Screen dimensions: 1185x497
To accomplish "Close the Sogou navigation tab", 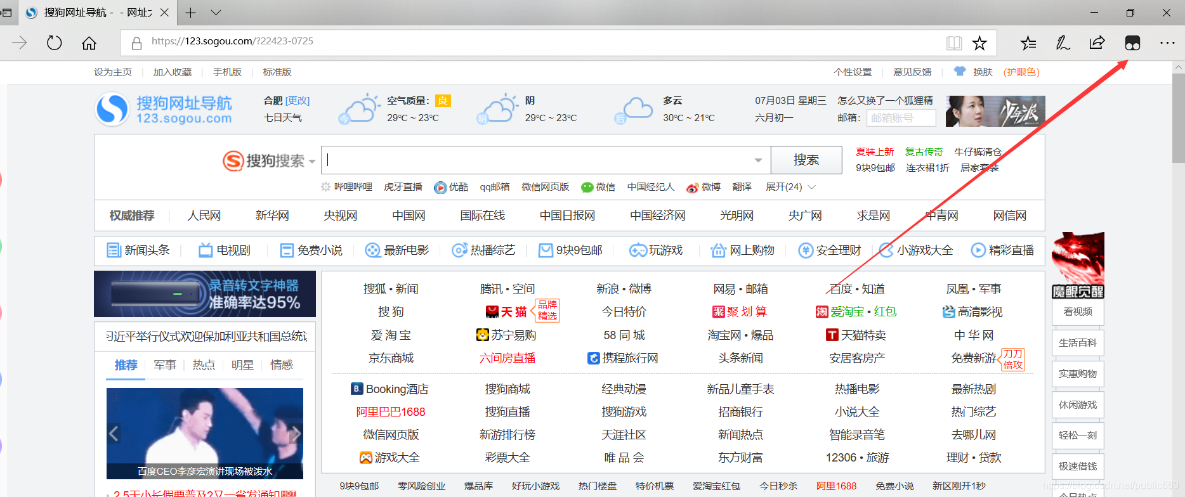I will pyautogui.click(x=164, y=13).
